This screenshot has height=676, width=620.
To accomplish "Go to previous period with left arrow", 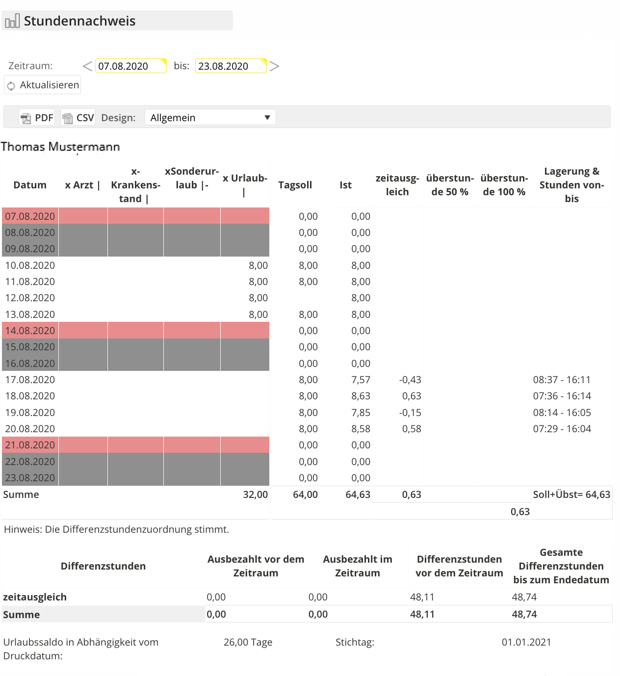I will [87, 66].
